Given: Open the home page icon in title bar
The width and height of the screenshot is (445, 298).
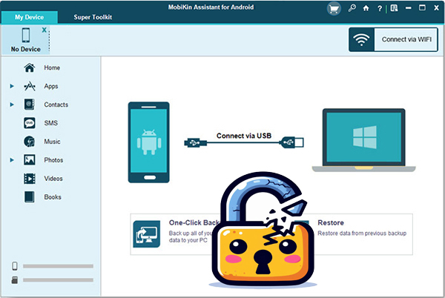Looking at the screenshot, I should pyautogui.click(x=366, y=8).
